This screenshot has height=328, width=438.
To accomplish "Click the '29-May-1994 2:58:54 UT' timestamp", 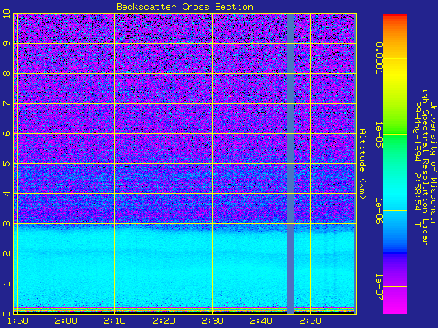I will [417, 164].
